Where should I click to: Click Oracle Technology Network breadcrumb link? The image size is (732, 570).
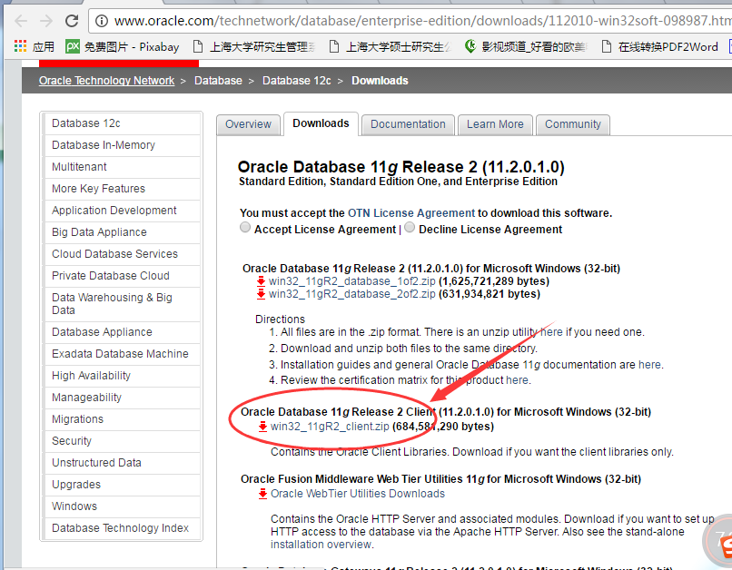(106, 81)
